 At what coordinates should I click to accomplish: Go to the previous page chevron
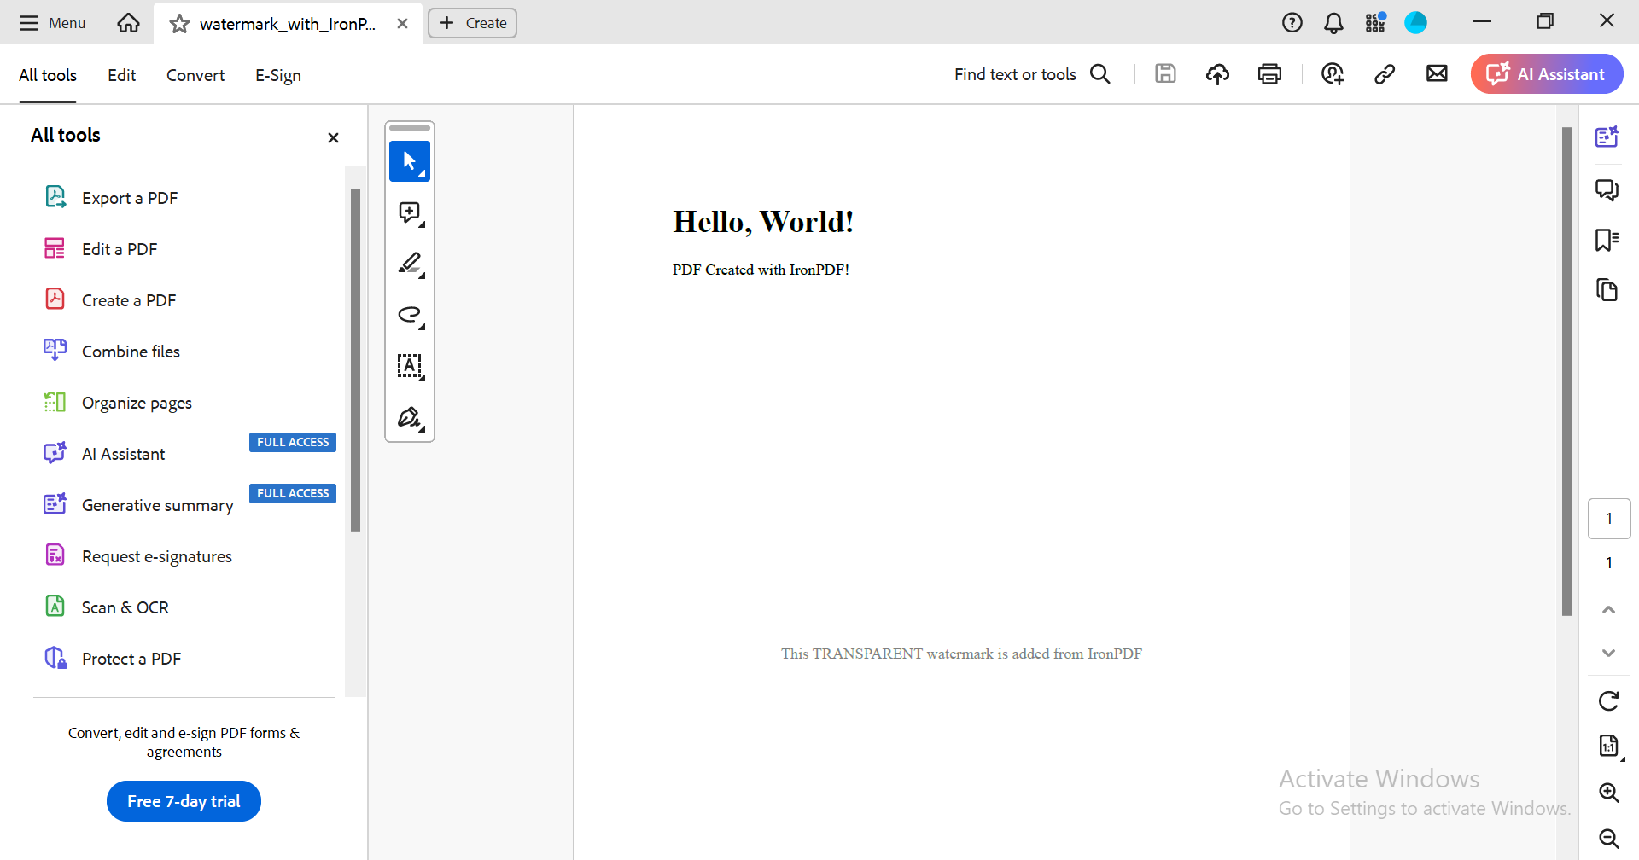coord(1609,609)
